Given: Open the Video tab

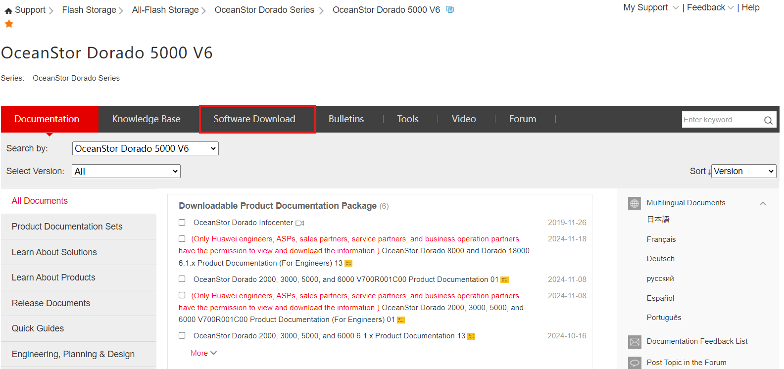Looking at the screenshot, I should coord(464,119).
